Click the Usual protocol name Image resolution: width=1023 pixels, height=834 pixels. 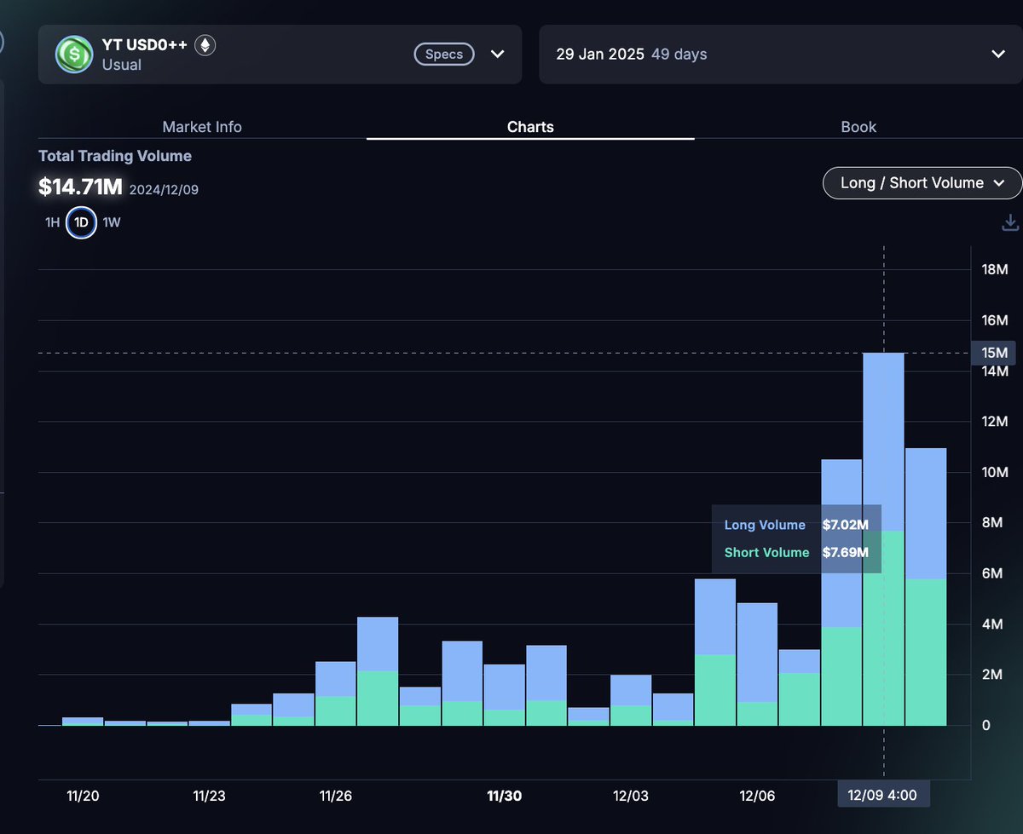point(122,65)
